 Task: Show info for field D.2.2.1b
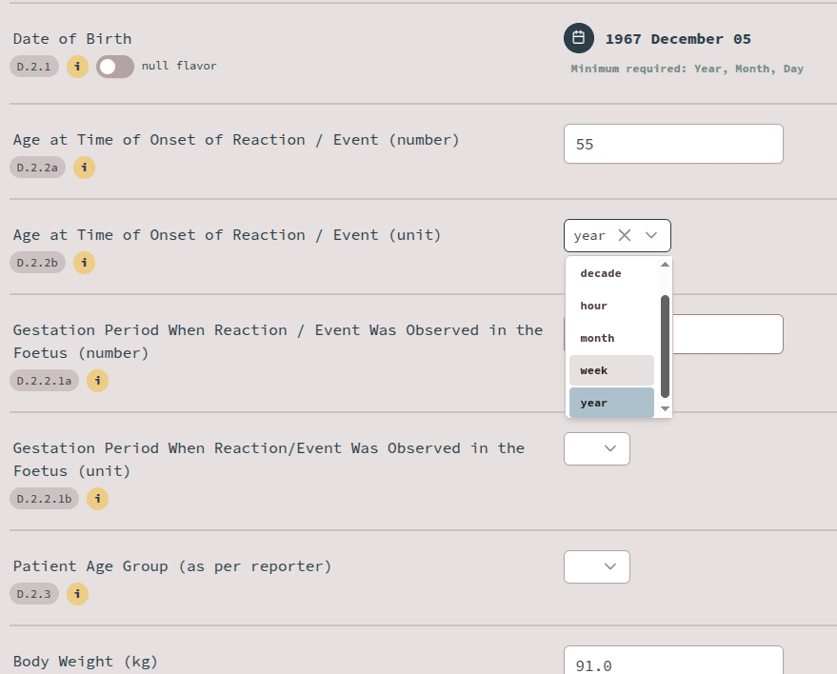pos(98,499)
